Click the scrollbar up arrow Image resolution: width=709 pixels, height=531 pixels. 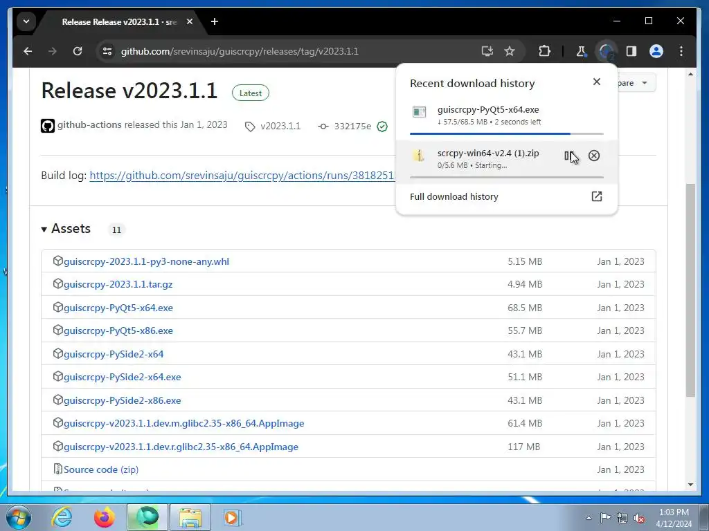click(x=690, y=74)
